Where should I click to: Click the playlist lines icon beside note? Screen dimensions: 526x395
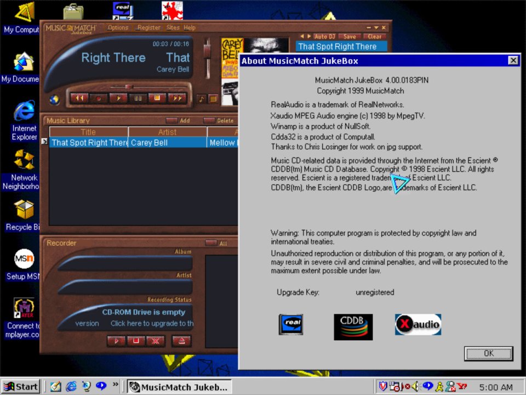click(x=213, y=99)
